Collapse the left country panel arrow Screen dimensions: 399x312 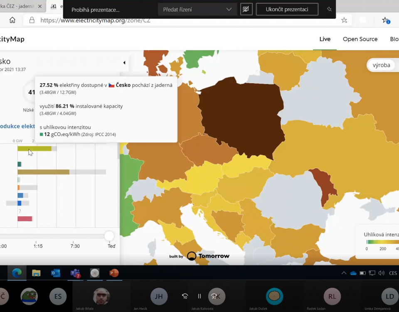124,63
